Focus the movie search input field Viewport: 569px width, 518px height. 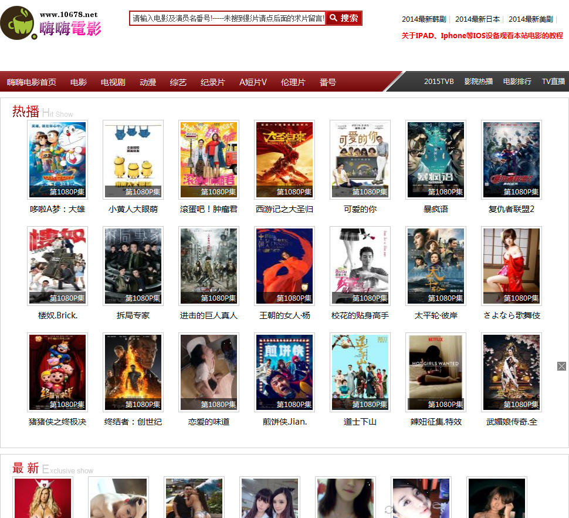pyautogui.click(x=228, y=18)
